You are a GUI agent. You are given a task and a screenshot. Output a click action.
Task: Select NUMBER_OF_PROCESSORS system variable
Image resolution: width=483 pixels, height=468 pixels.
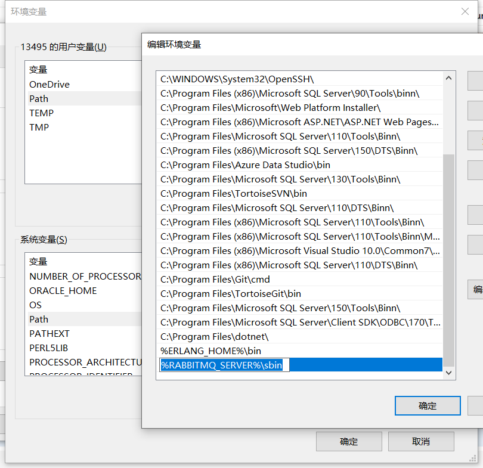coord(85,277)
